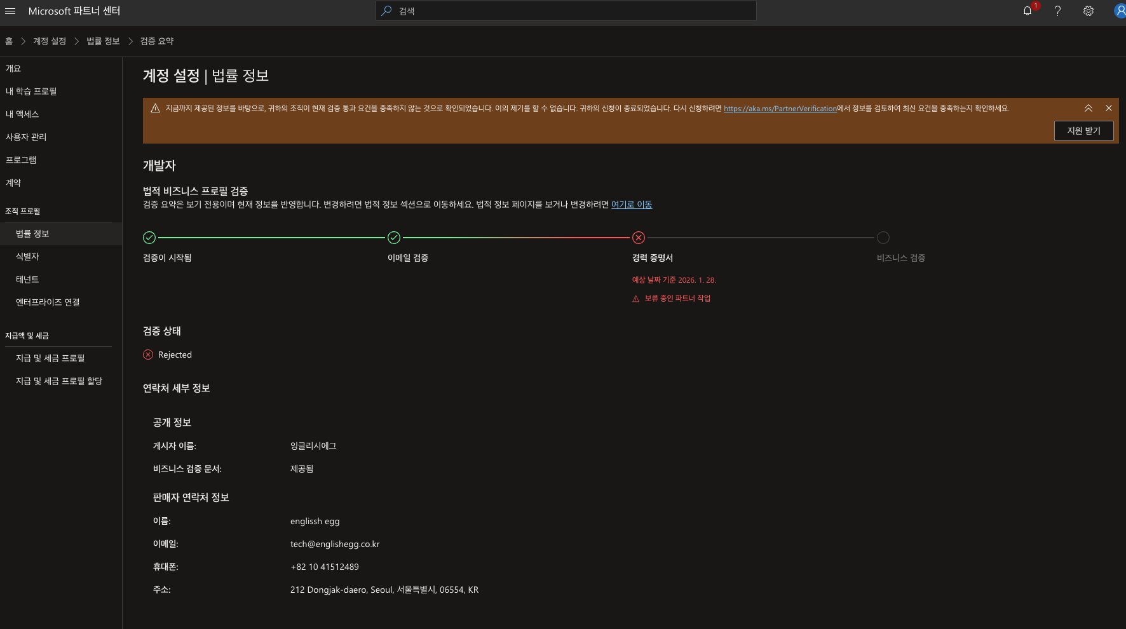Click the 비즈니스 검증 empty circle step
The height and width of the screenshot is (629, 1126).
point(883,238)
